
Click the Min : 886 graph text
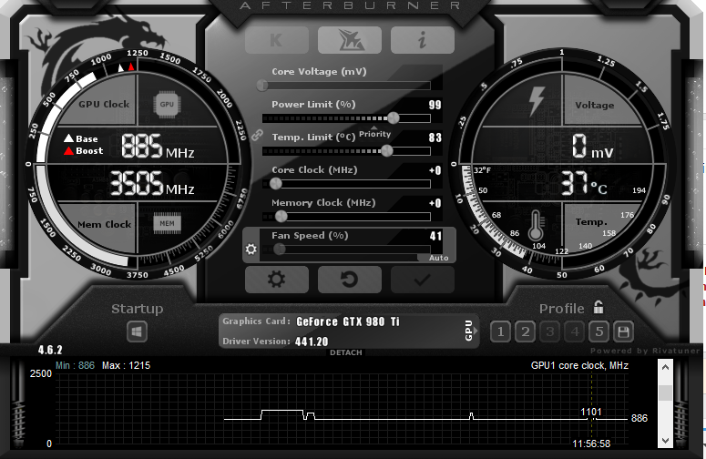(76, 365)
